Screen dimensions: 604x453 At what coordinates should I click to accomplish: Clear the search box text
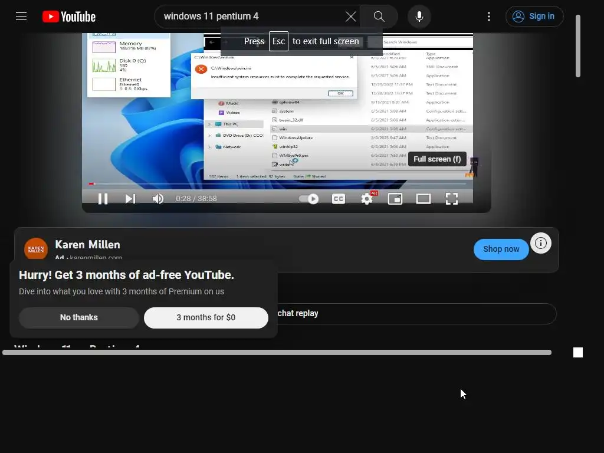coord(350,17)
